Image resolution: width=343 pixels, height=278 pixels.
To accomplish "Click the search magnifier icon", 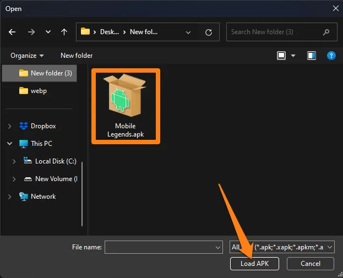I will click(x=326, y=32).
